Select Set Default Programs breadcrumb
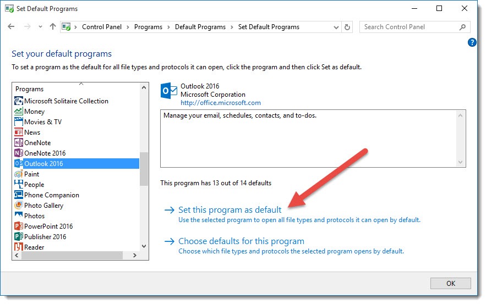This screenshot has height=304, width=486. tap(269, 27)
